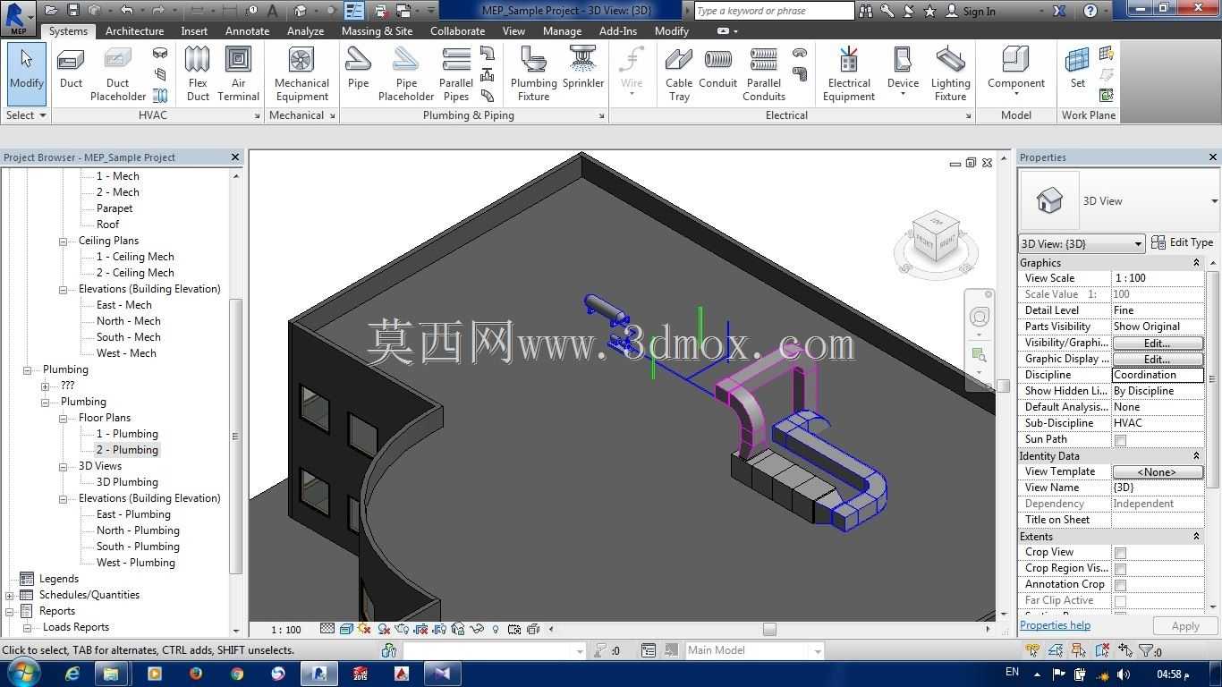Toggle the Crop Region Visible checkbox
The image size is (1222, 687).
(x=1120, y=569)
